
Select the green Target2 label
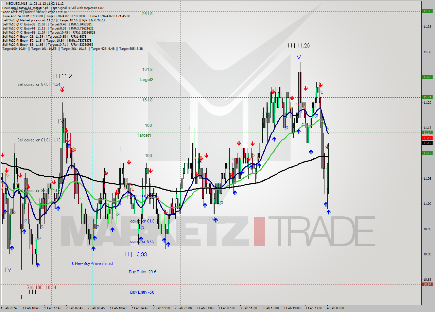146,79
